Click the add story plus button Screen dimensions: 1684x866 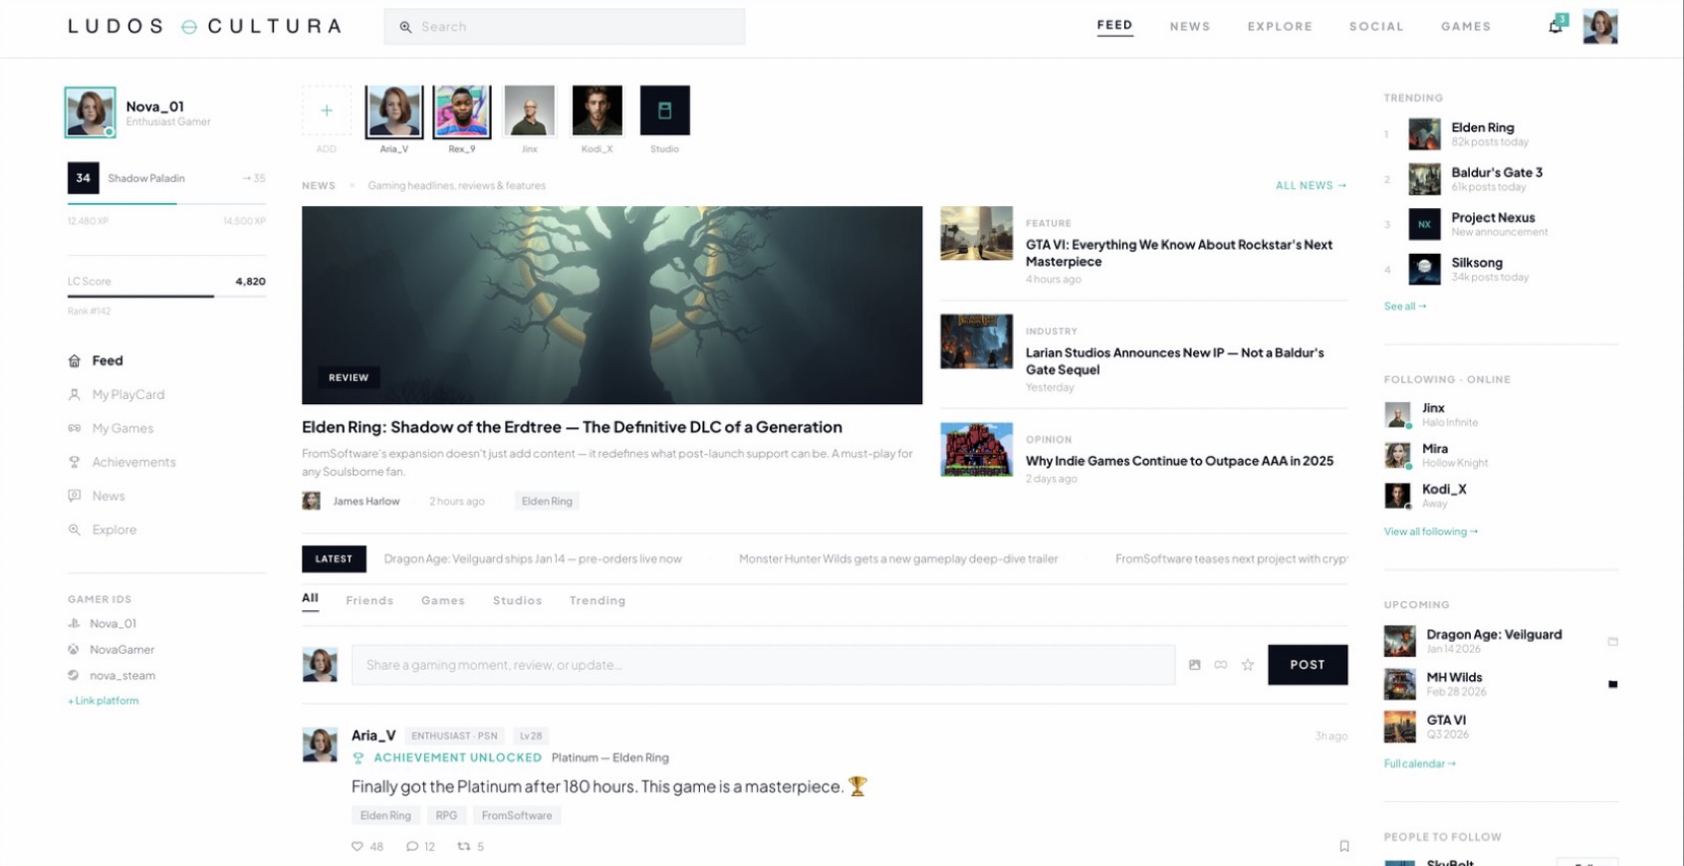[x=327, y=110]
